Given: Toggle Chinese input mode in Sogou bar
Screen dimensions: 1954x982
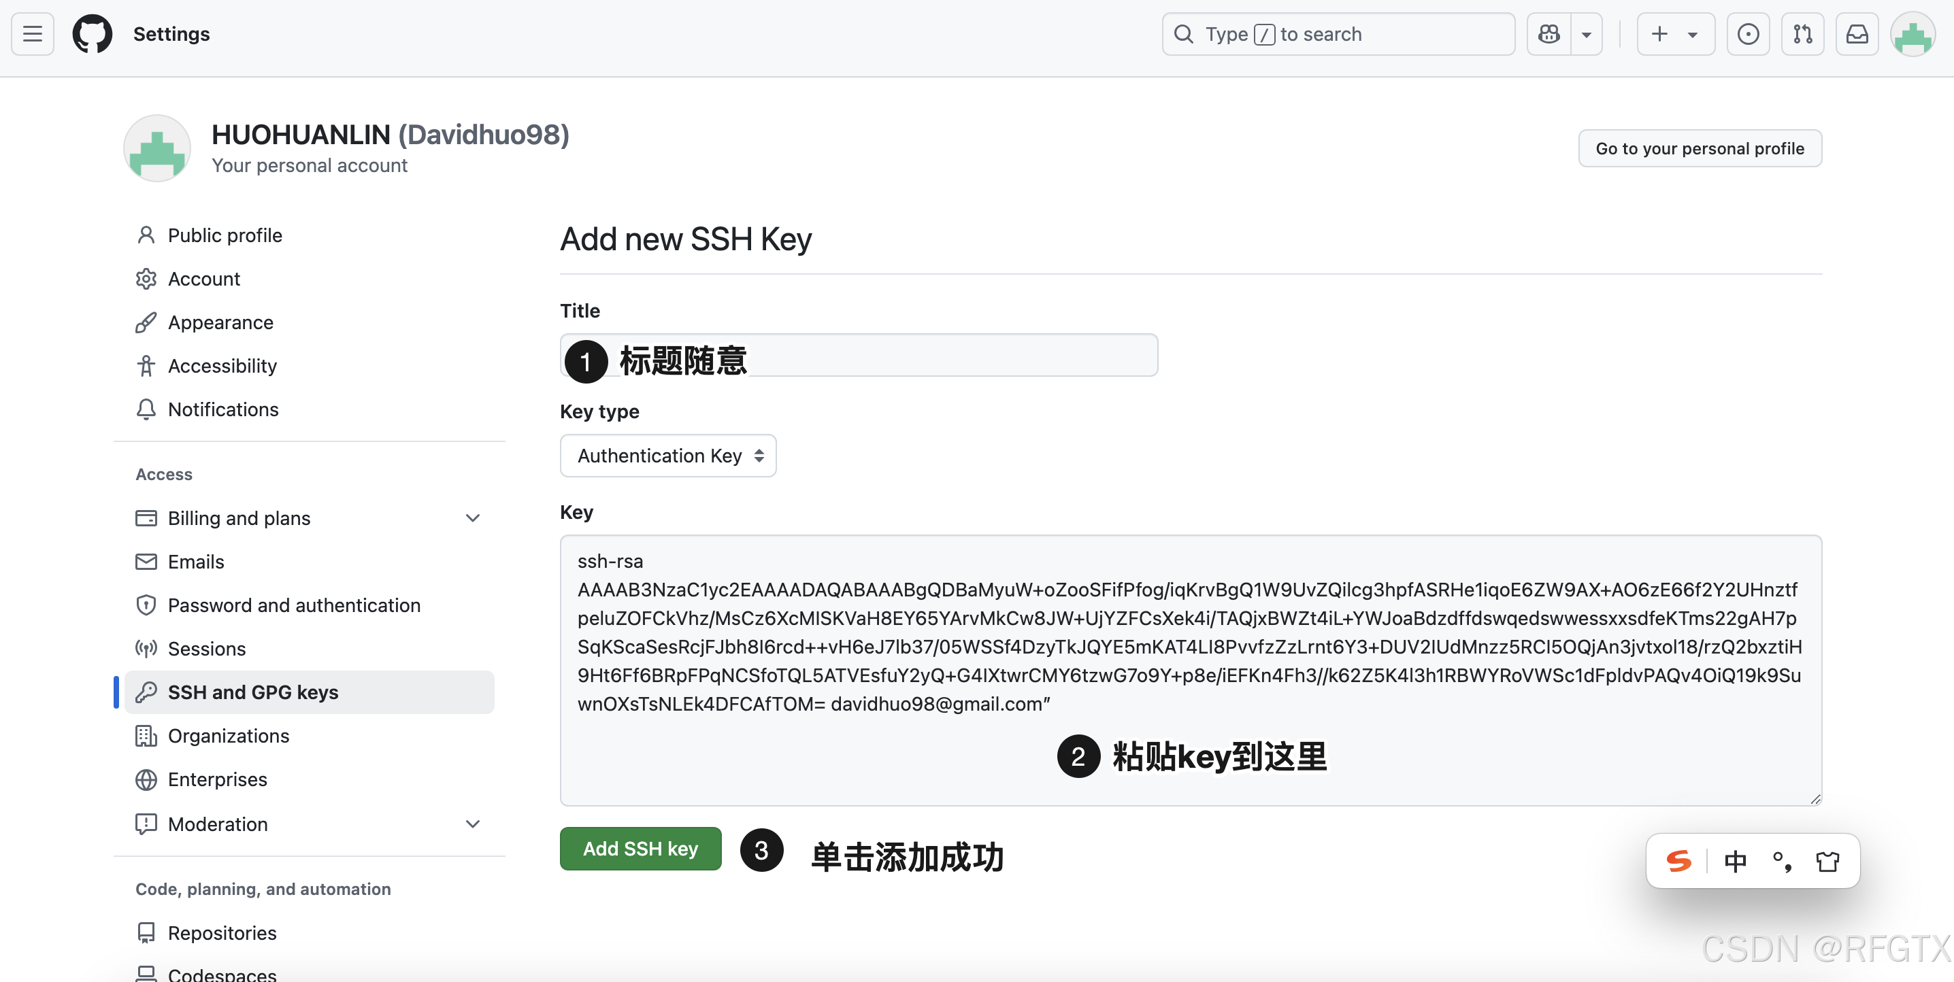Looking at the screenshot, I should coord(1736,861).
